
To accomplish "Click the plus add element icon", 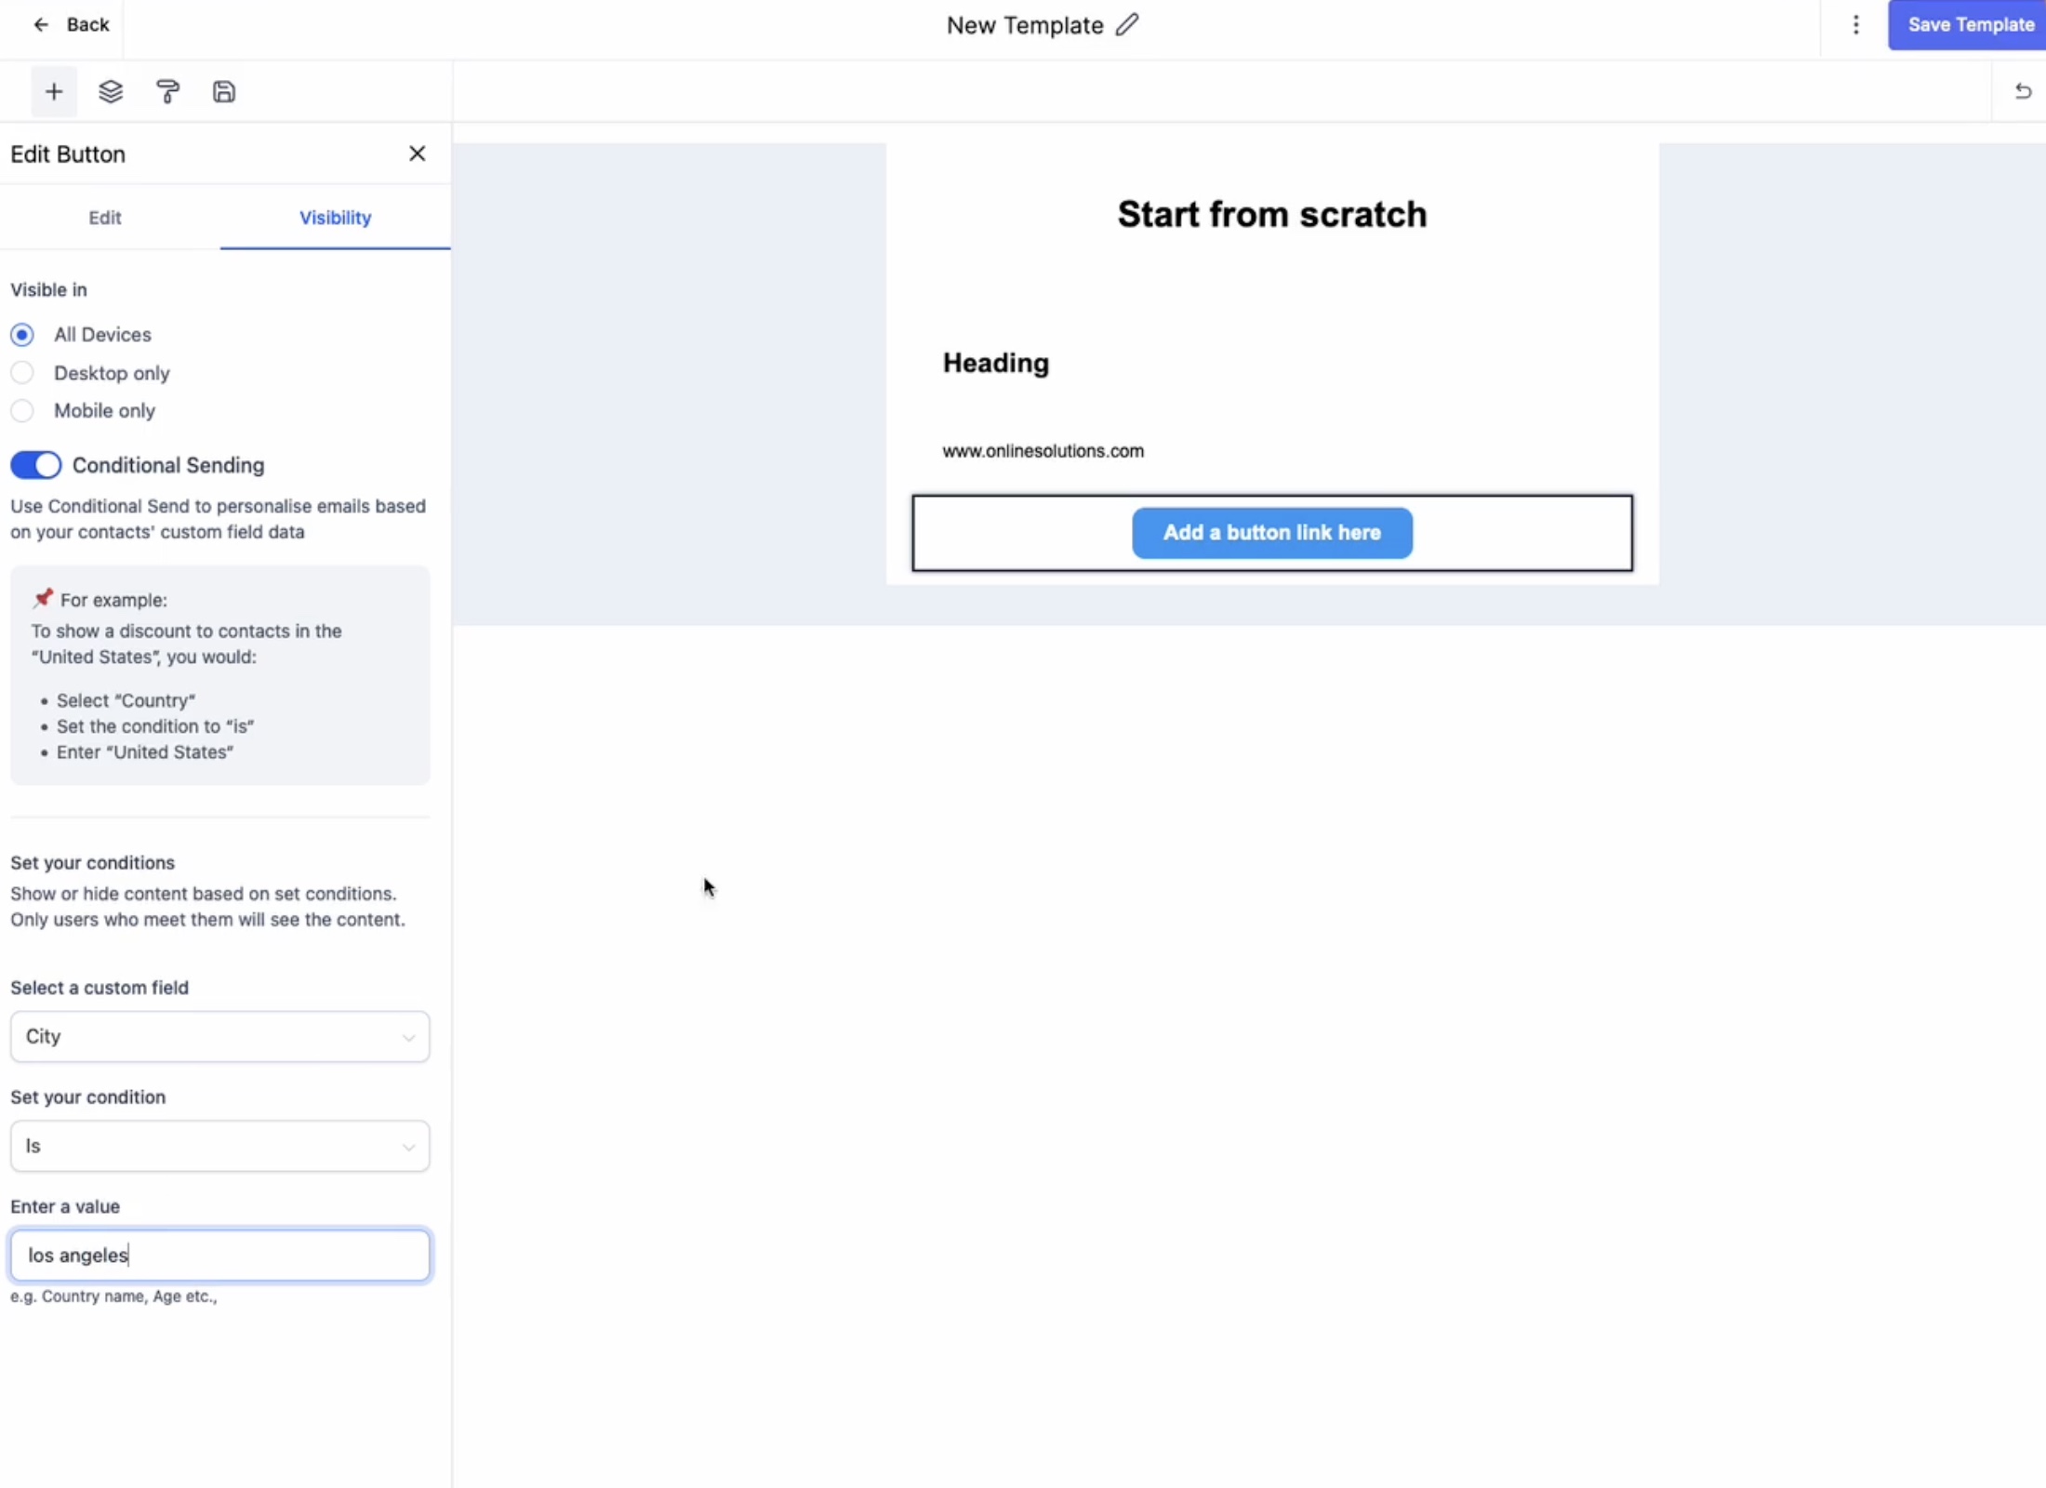I will point(54,91).
